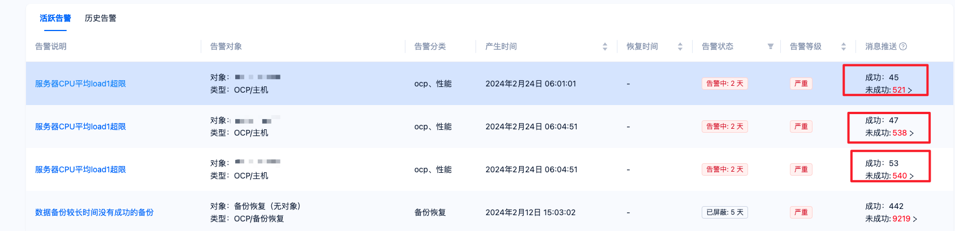This screenshot has width=955, height=231.
Task: Open 数据备份较长时间没有成功的备份 alert link
Action: [94, 212]
